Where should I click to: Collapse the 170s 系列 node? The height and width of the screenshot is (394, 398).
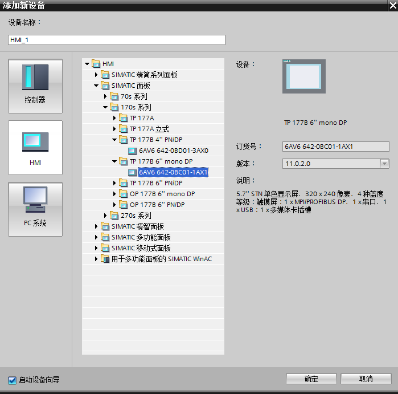[105, 107]
